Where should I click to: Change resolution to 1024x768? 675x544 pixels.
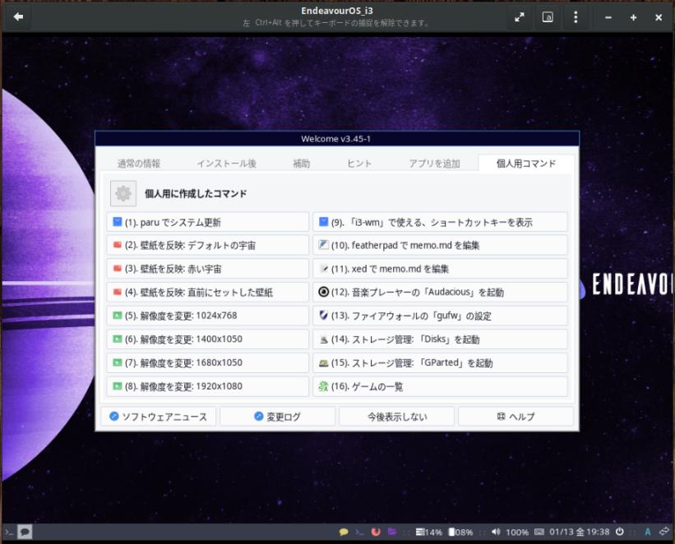point(207,316)
